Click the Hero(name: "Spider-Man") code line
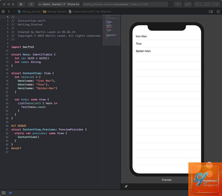 (x=37, y=88)
